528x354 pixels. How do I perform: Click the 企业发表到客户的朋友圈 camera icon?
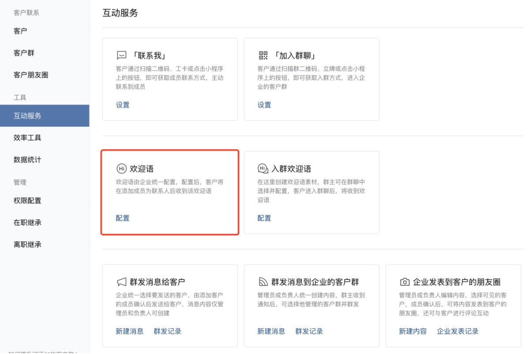point(404,282)
